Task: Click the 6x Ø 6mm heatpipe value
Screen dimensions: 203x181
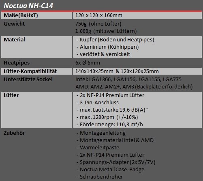Action: pos(88,63)
